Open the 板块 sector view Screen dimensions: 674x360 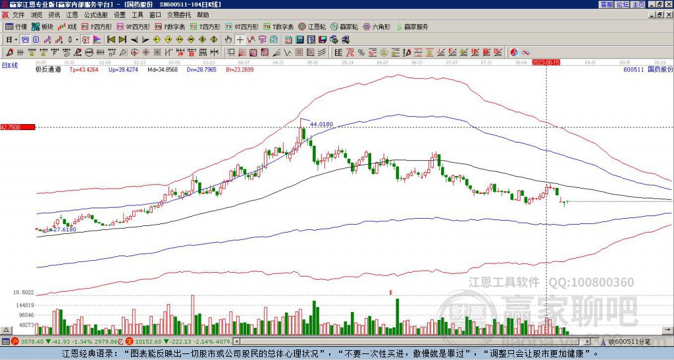[42, 26]
